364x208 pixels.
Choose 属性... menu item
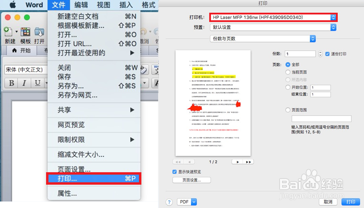94,193
